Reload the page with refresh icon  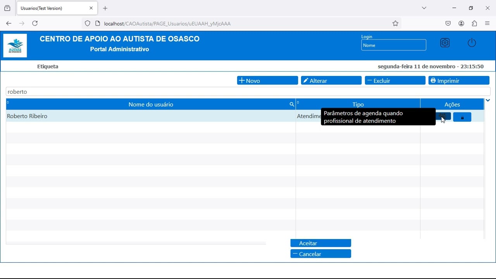point(35,24)
